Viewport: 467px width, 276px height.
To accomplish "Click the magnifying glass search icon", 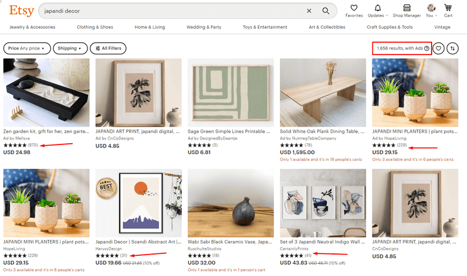I will pyautogui.click(x=326, y=11).
